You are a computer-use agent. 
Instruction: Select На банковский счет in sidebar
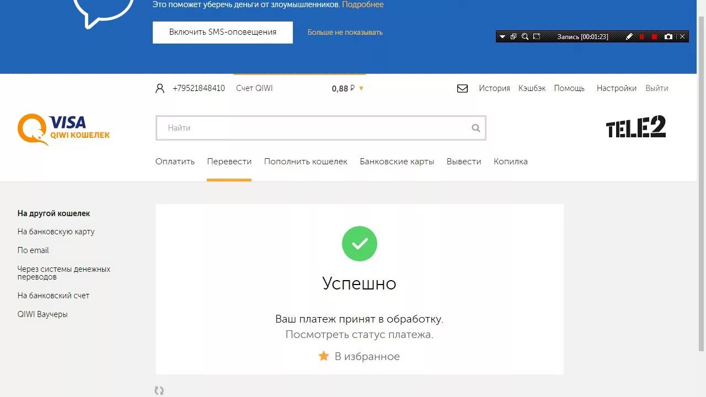click(x=54, y=296)
